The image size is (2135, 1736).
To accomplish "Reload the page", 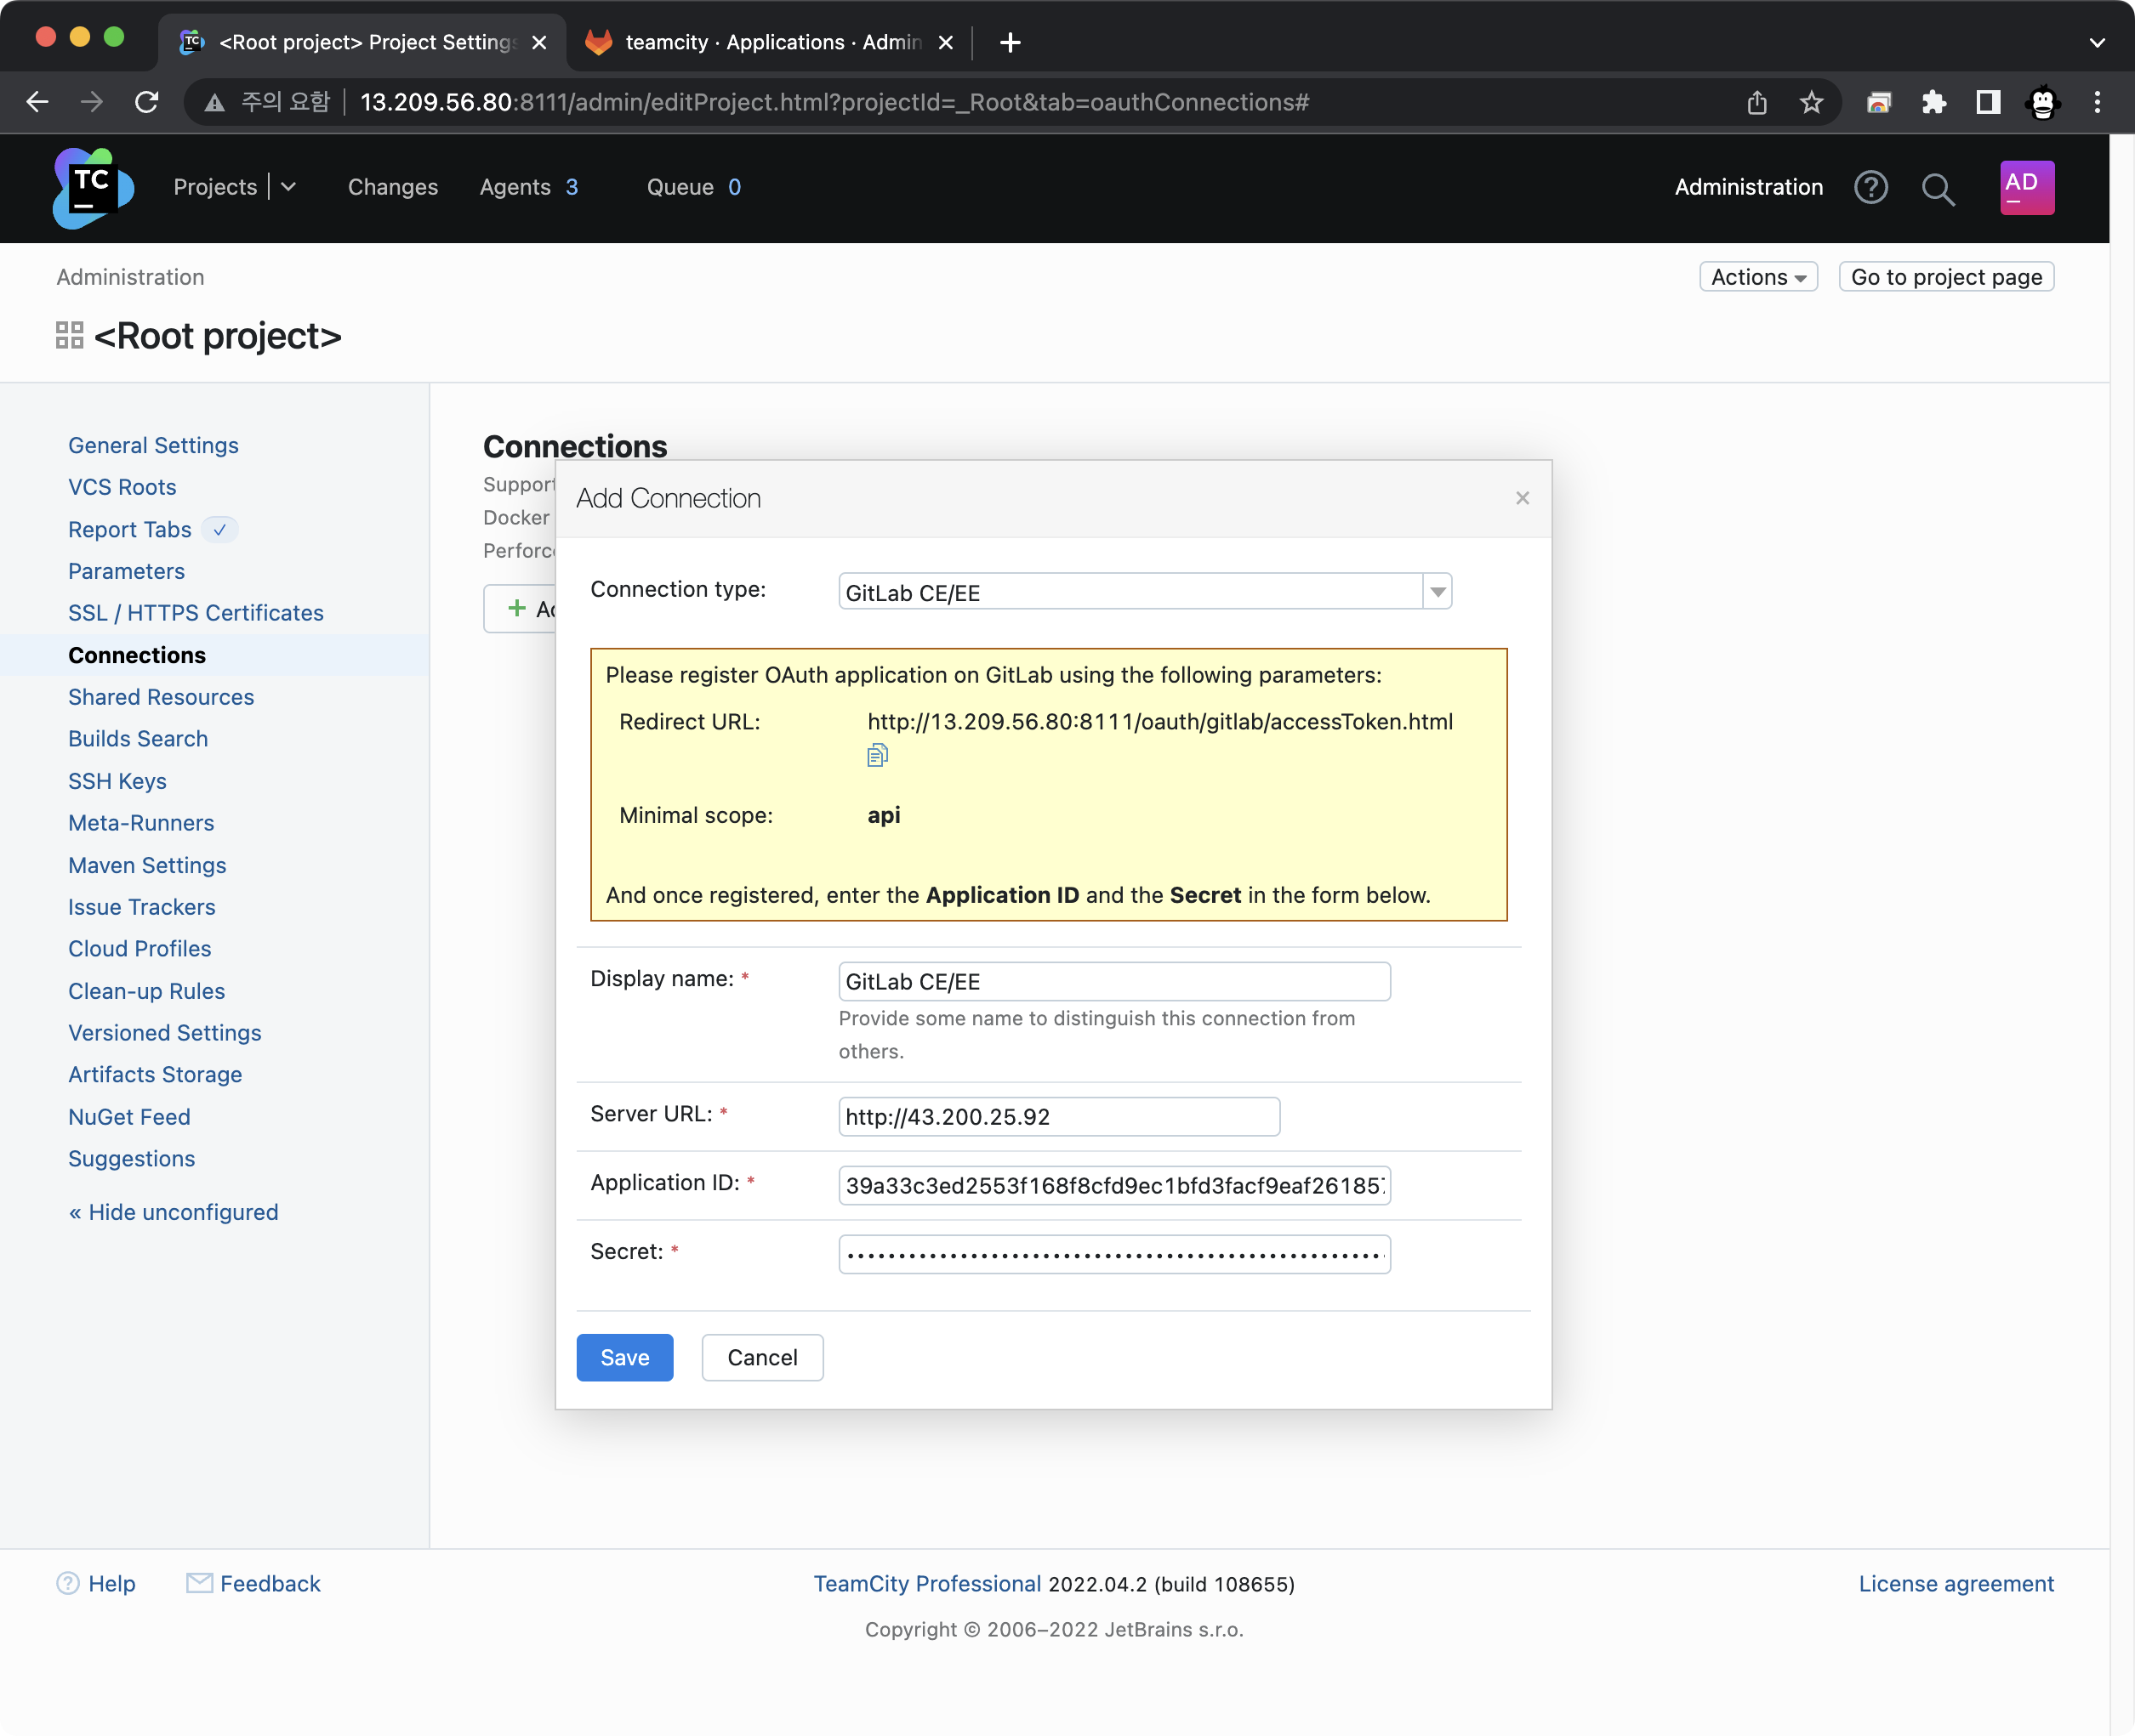I will point(147,102).
